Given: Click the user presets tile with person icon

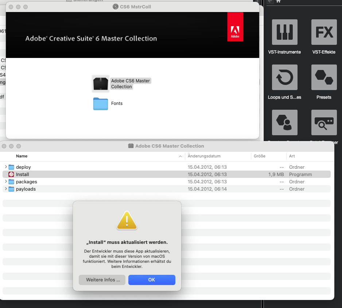Looking at the screenshot, I should tap(284, 122).
